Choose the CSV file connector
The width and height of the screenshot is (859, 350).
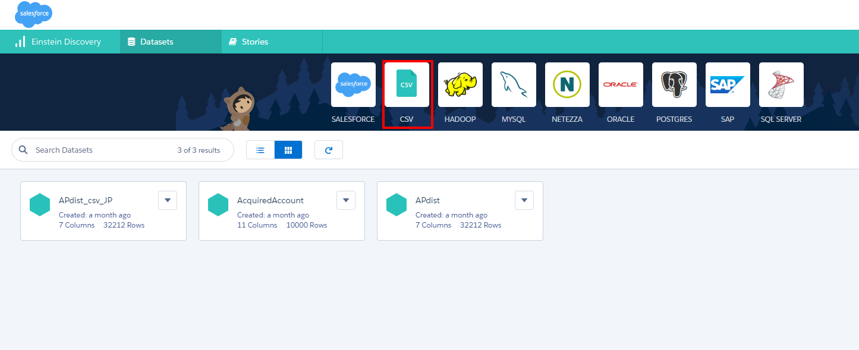(x=407, y=85)
